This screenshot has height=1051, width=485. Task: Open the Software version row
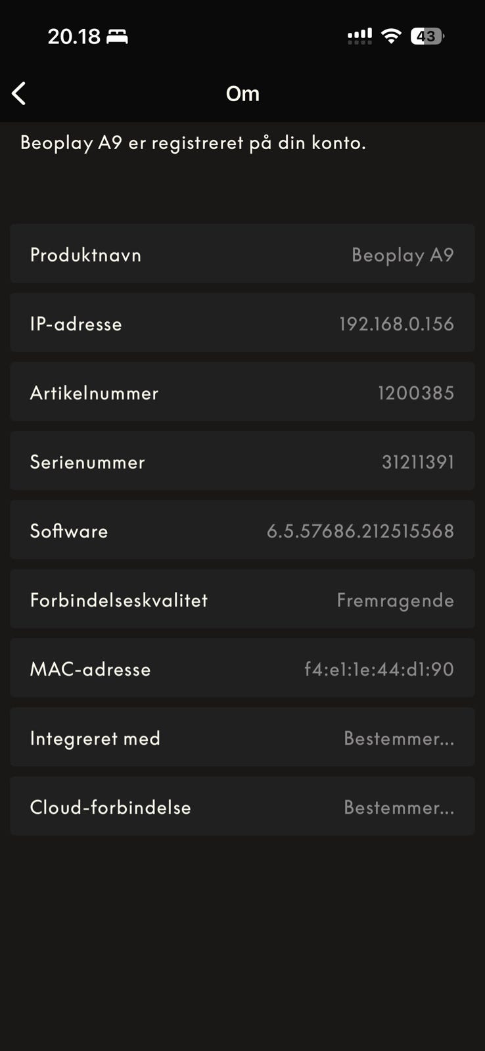[x=242, y=530]
